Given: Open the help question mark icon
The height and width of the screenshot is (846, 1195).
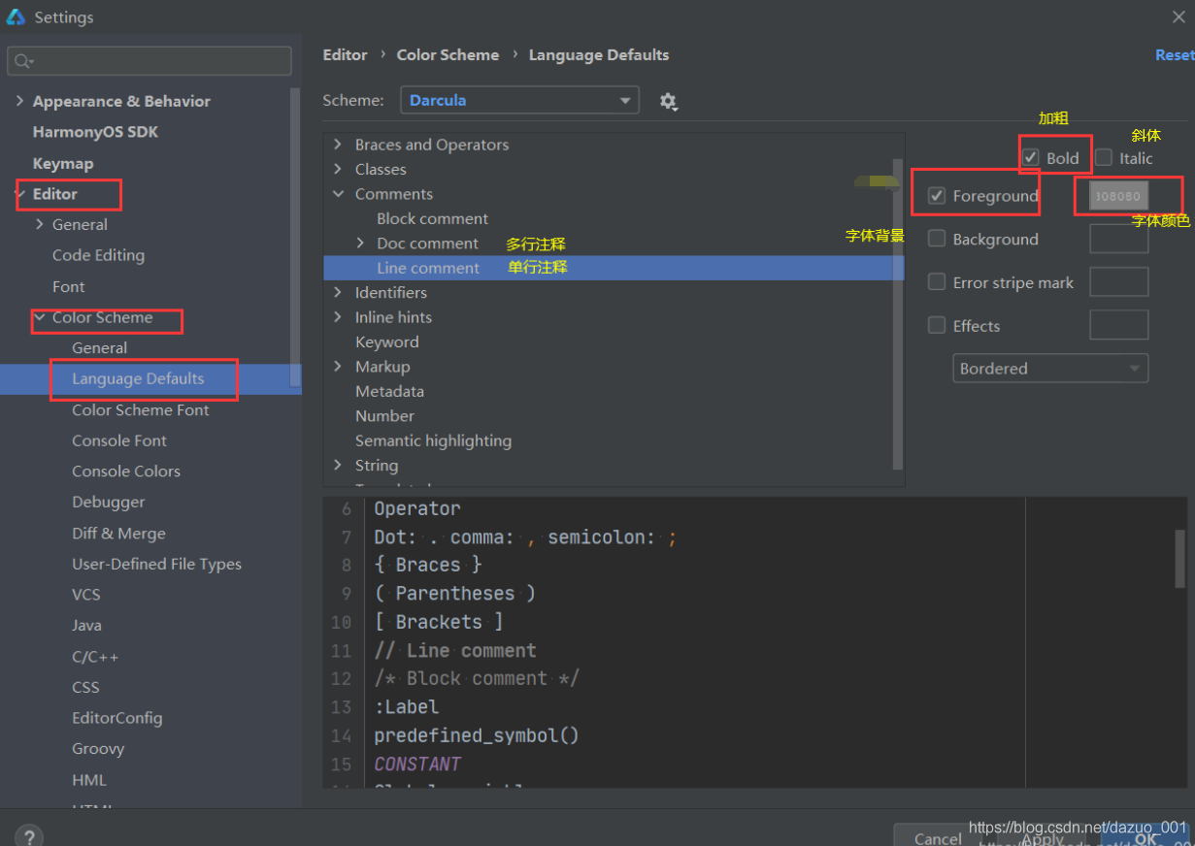Looking at the screenshot, I should click(x=29, y=836).
